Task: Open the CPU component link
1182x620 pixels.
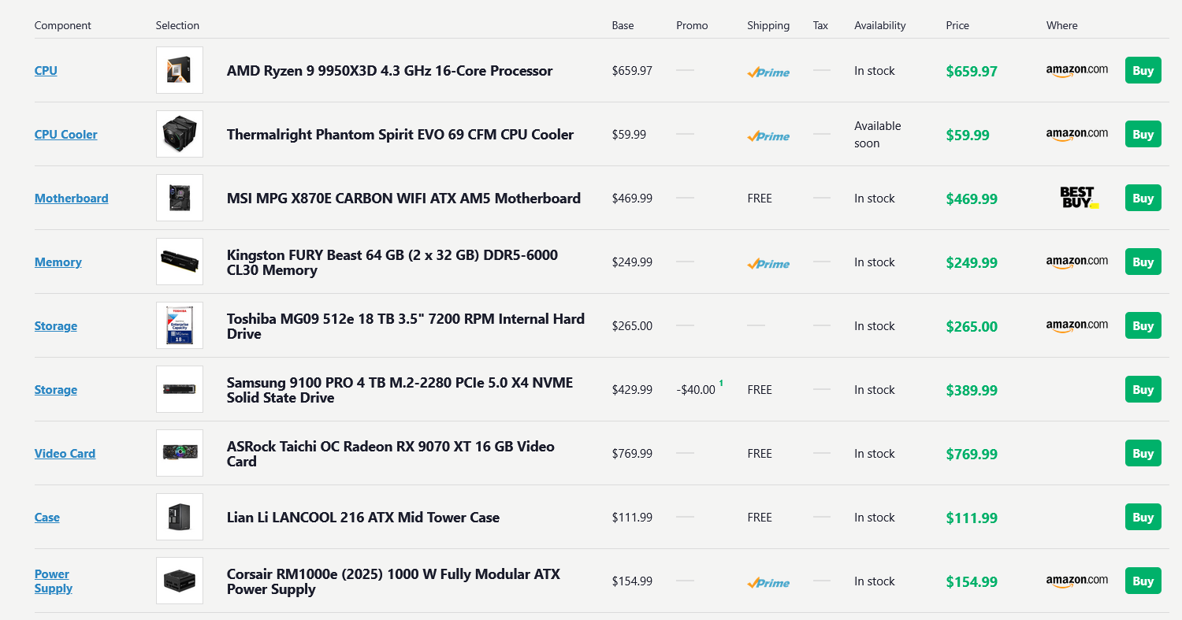Action: [x=46, y=71]
